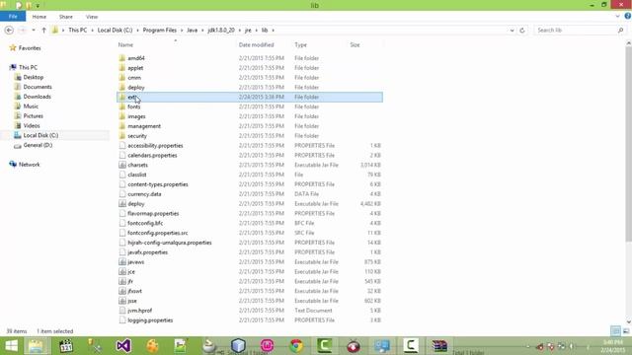Screen dimensions: 632x355
Task: Select hijrah-config-umalqura.properties file
Action: [x=170, y=243]
